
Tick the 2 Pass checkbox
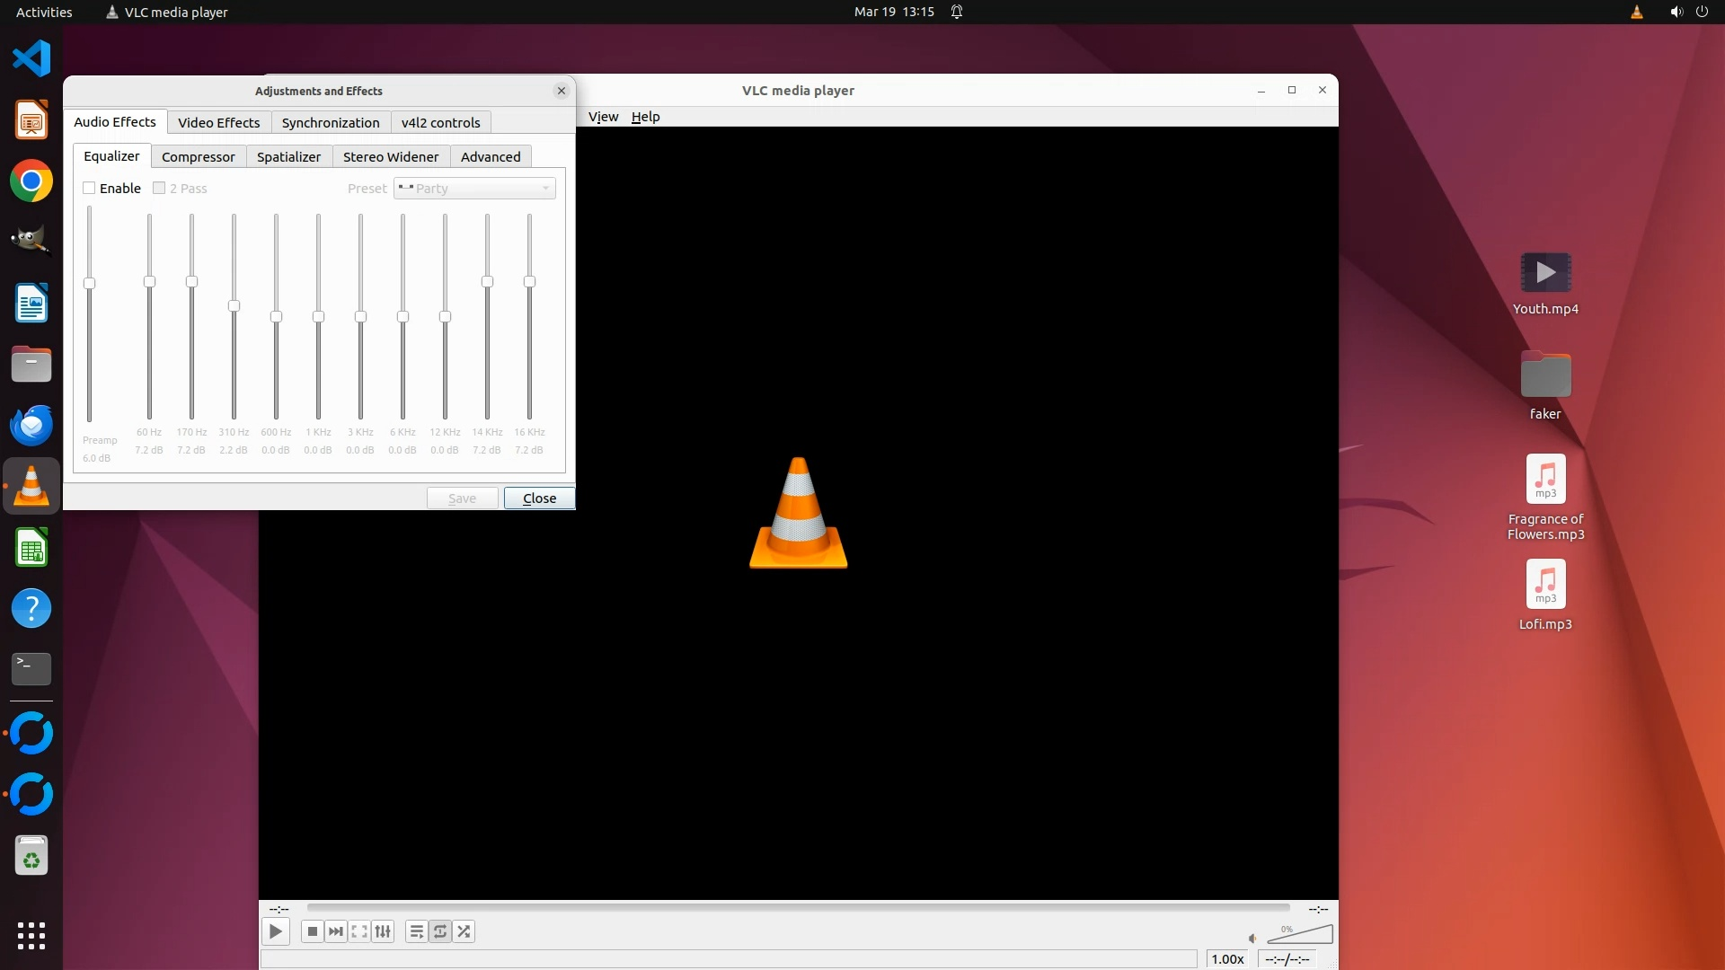click(x=159, y=189)
